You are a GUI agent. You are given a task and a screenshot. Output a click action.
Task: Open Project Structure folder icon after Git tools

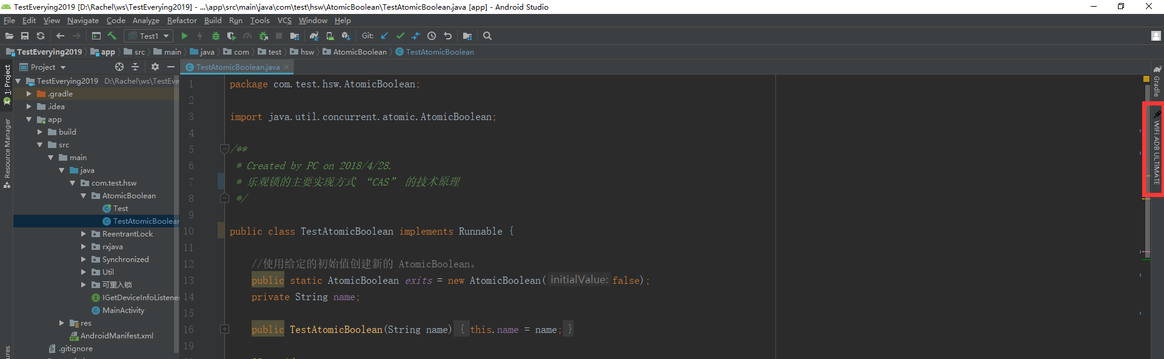click(x=467, y=36)
